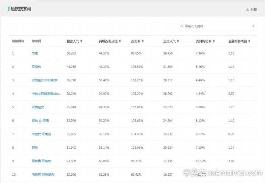Select the 16.19% payment conversion cell

pos(201,161)
